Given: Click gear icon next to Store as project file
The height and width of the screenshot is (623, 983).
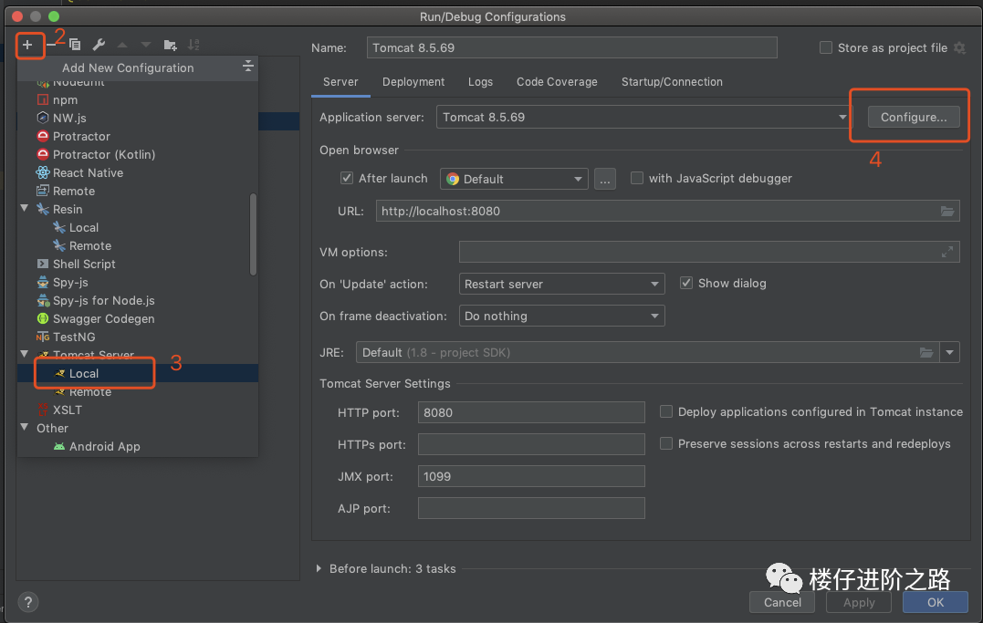Looking at the screenshot, I should [x=960, y=47].
